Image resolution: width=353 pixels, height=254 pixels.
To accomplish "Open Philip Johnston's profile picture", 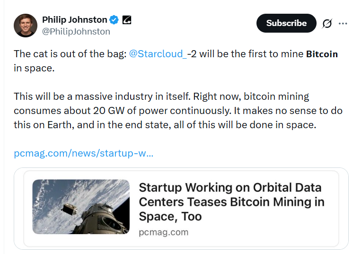I will click(x=25, y=25).
